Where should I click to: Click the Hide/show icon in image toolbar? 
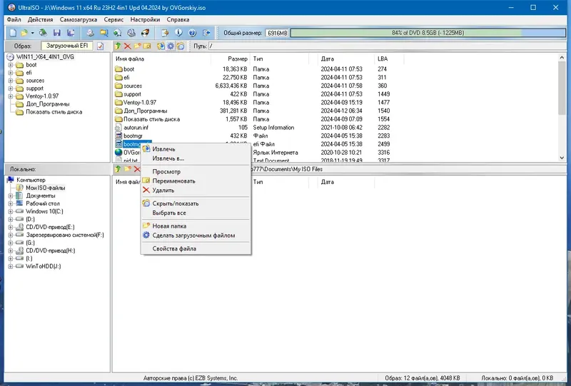[181, 46]
